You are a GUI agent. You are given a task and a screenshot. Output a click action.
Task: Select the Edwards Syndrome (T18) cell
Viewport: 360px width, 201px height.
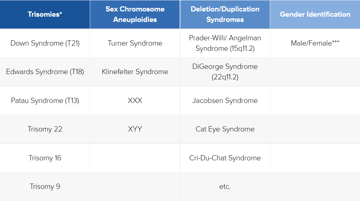pos(45,72)
